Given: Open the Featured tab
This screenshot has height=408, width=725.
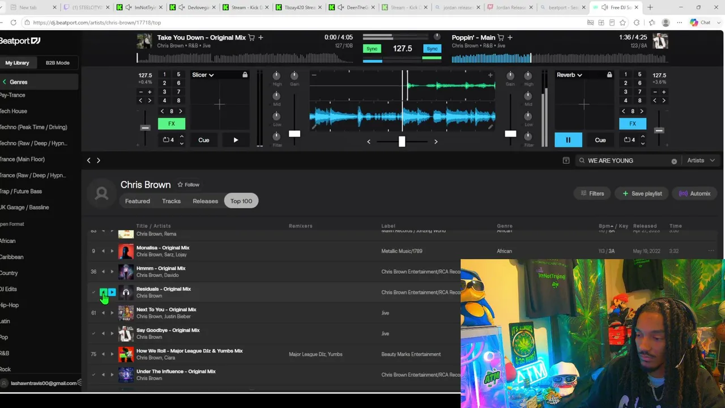Looking at the screenshot, I should click(138, 201).
